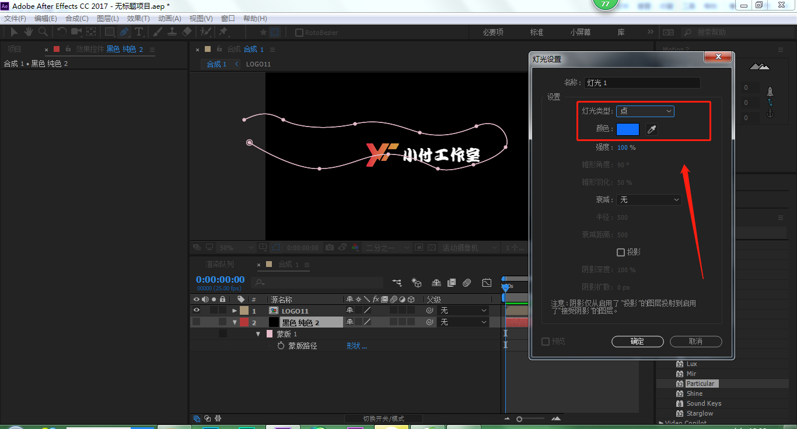Open the LOGO11 breadcrumb in the viewer
The height and width of the screenshot is (429, 797).
[258, 64]
